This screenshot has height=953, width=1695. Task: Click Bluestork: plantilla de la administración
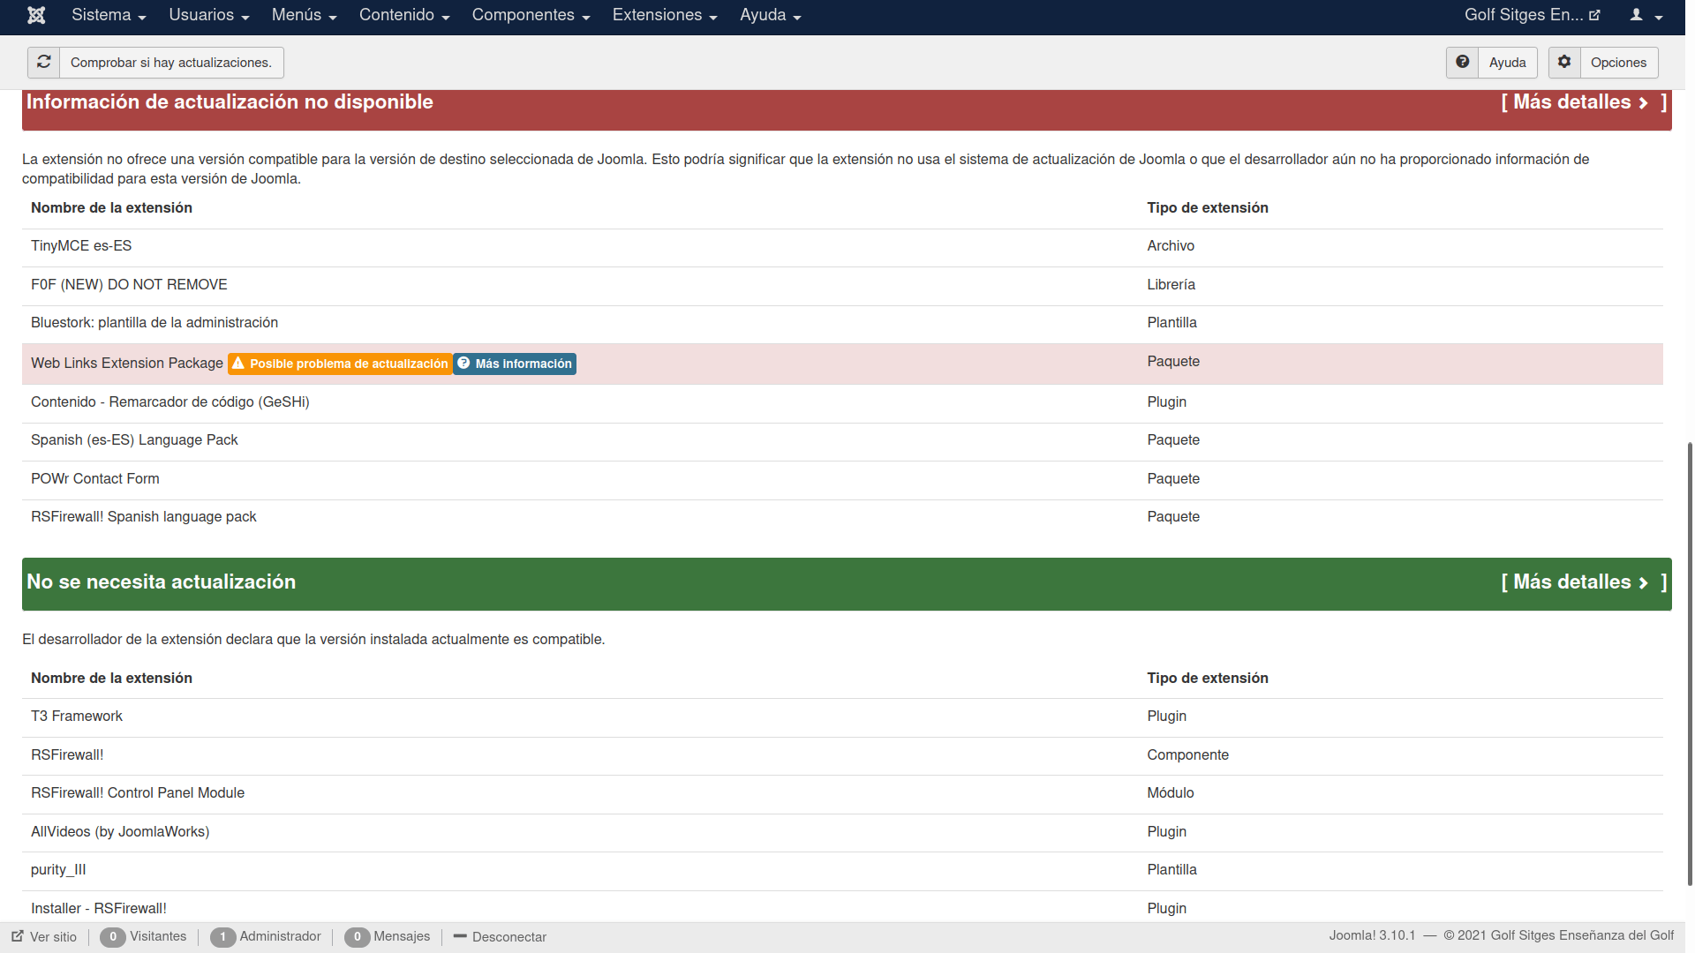[154, 323]
